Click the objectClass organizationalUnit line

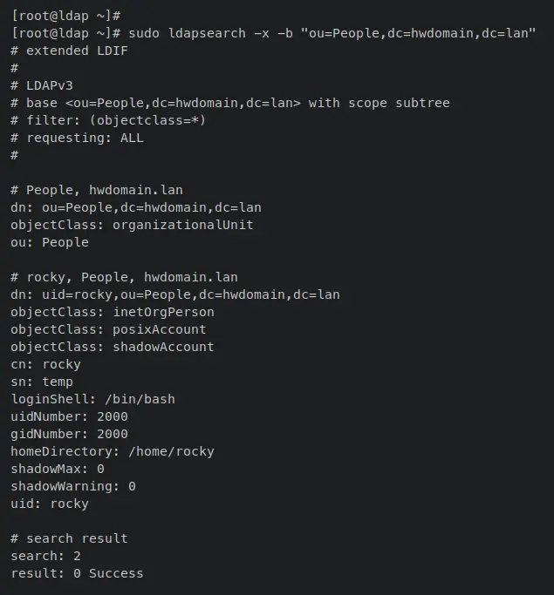pyautogui.click(x=132, y=225)
